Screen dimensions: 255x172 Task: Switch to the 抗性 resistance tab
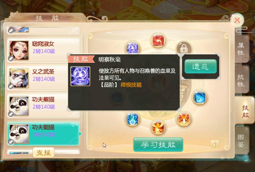(241, 80)
